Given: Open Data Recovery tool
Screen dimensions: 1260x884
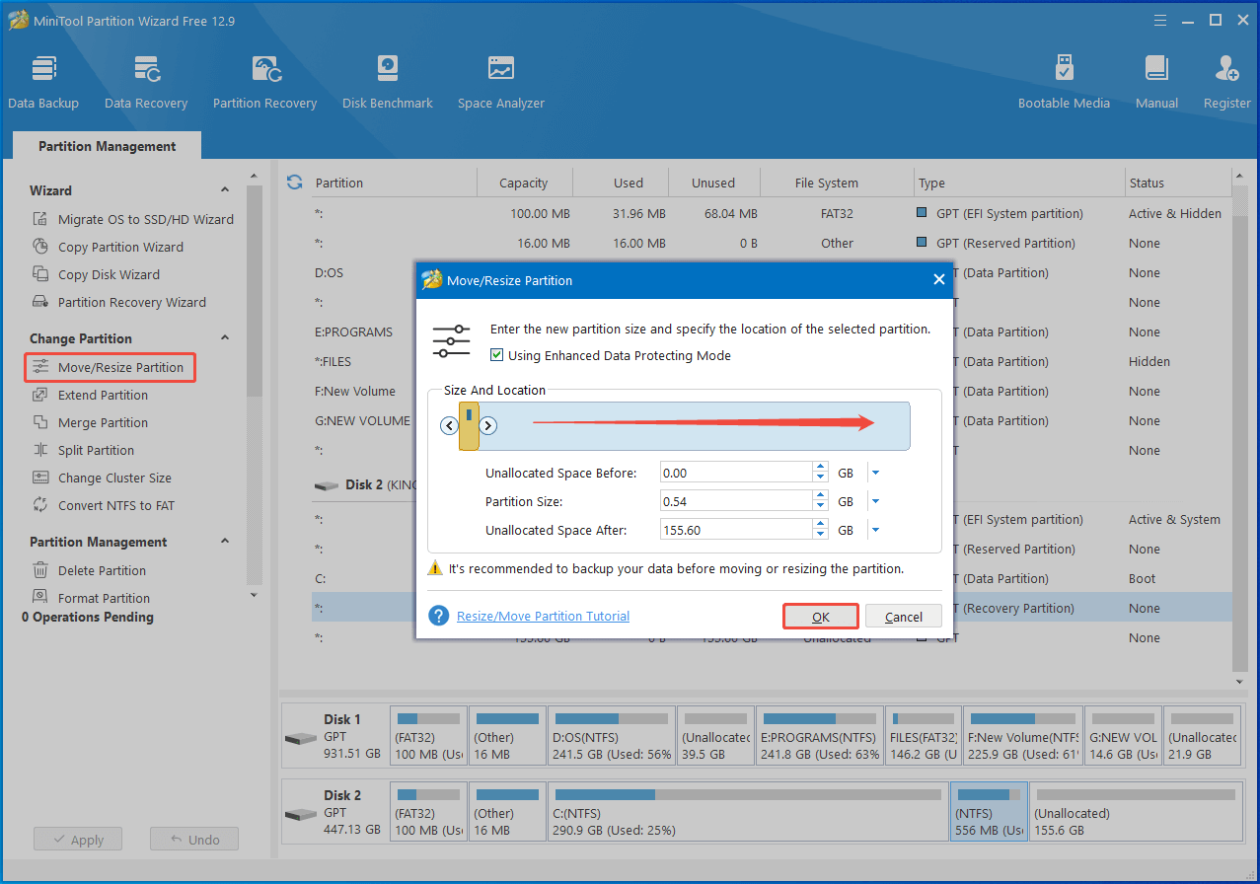Looking at the screenshot, I should tap(146, 82).
